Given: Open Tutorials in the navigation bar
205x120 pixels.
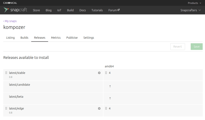Looking at the screenshot, I should coord(97,10).
